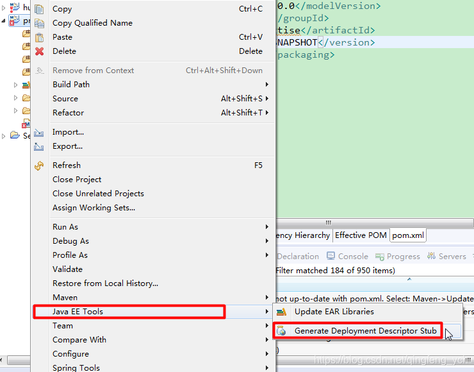The image size is (474, 372).
Task: Open the Java EE Tools submenu
Action: tap(154, 312)
